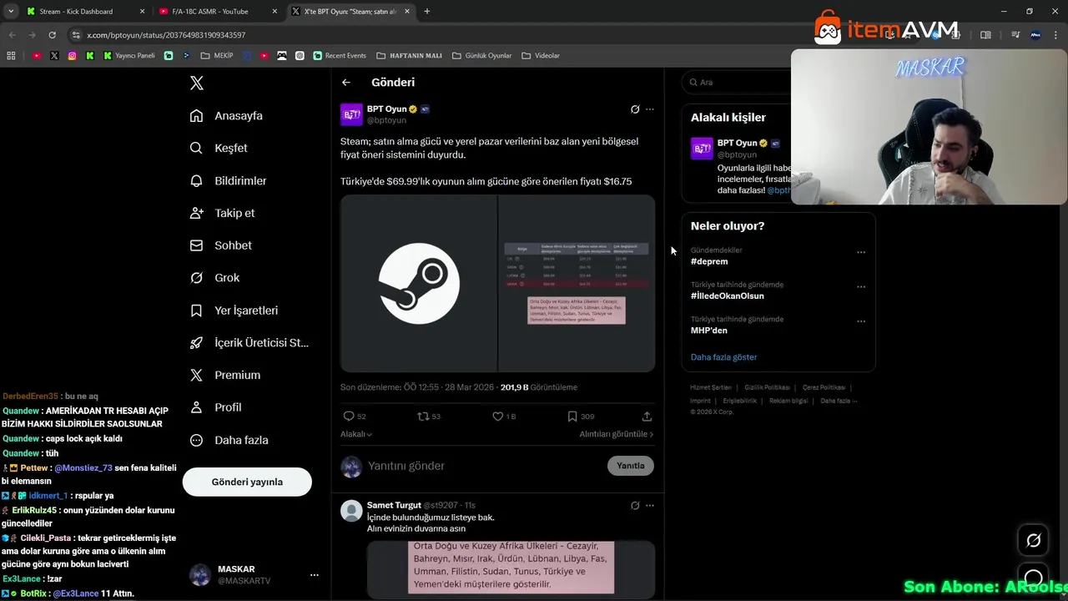
Task: Open Yer İşaretleri bookmarks
Action: click(x=234, y=311)
